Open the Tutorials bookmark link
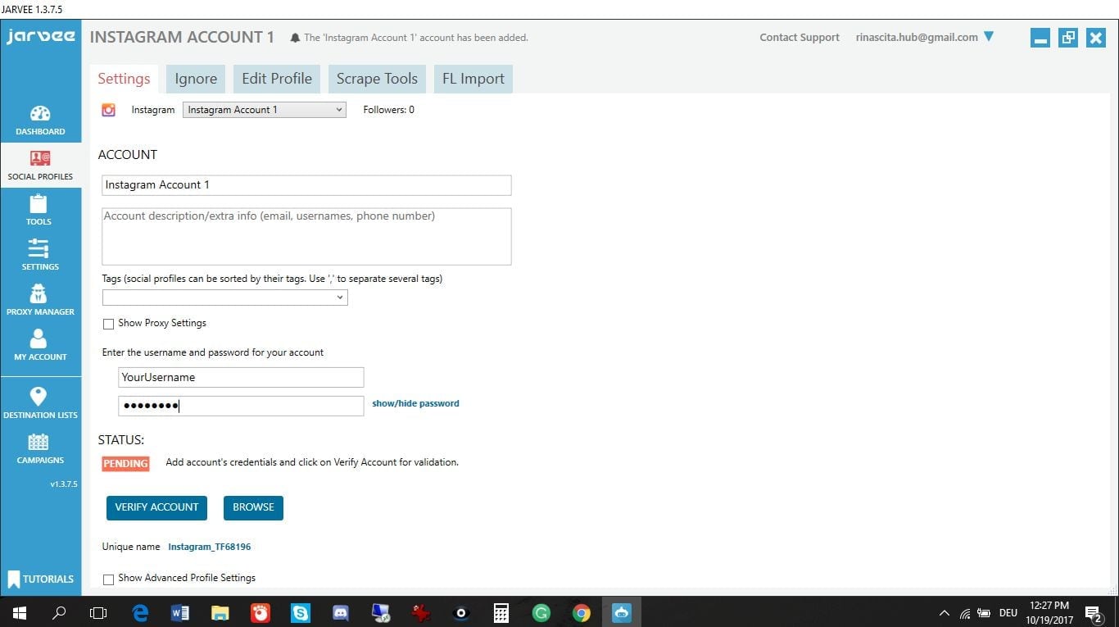1119x627 pixels. [40, 579]
